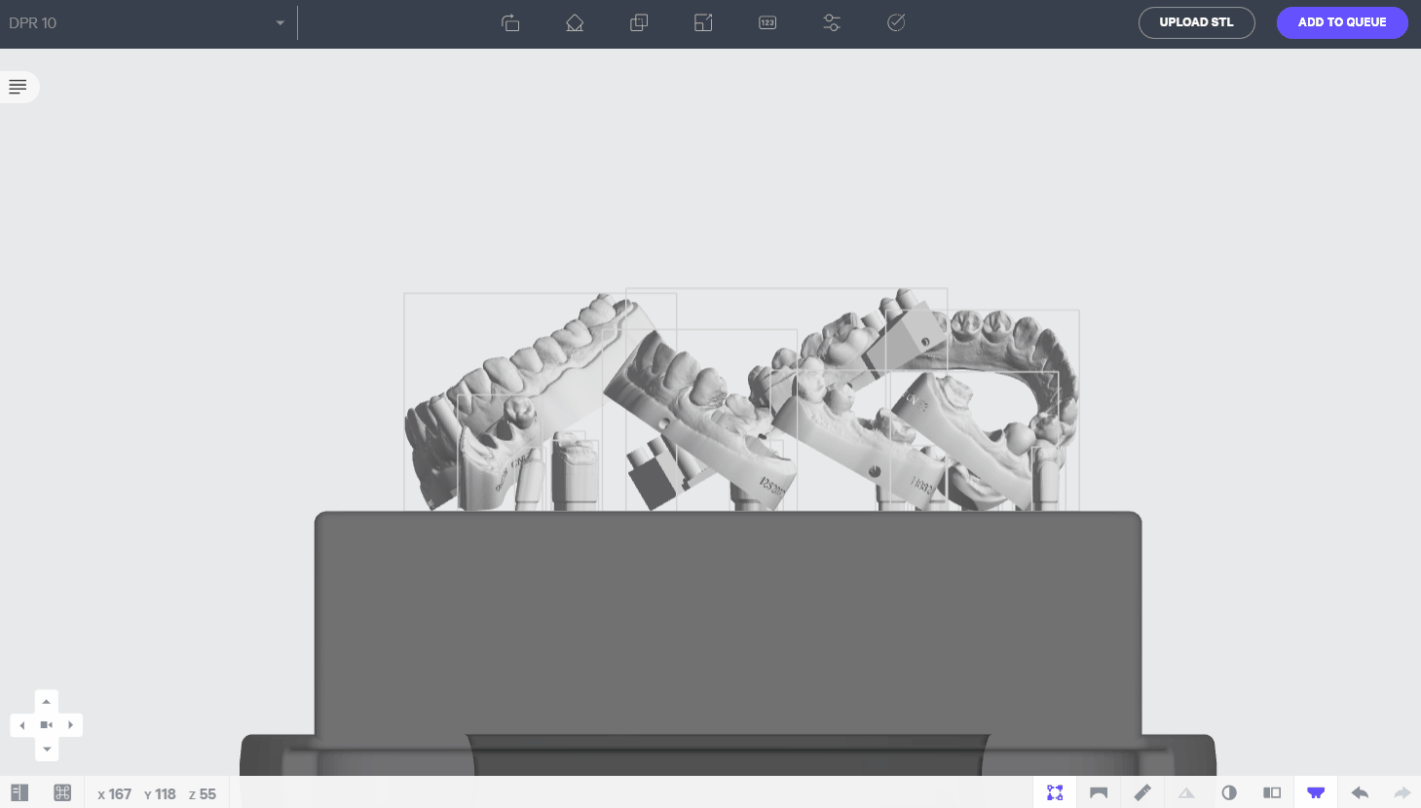Click the X 167 dimension value
The width and height of the screenshot is (1421, 808).
pyautogui.click(x=114, y=794)
